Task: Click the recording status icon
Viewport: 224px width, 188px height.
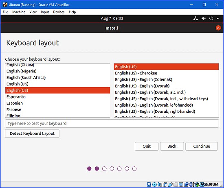Action: coord(186,184)
